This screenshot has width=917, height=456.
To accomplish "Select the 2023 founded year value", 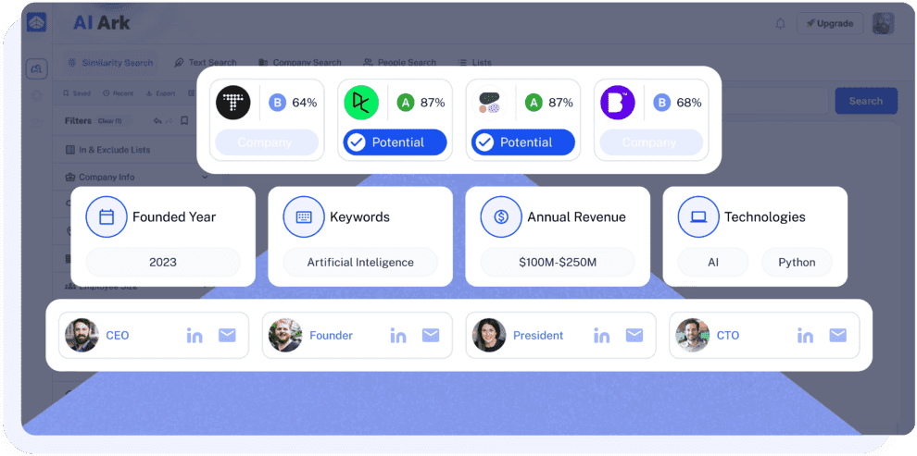I will 163,262.
